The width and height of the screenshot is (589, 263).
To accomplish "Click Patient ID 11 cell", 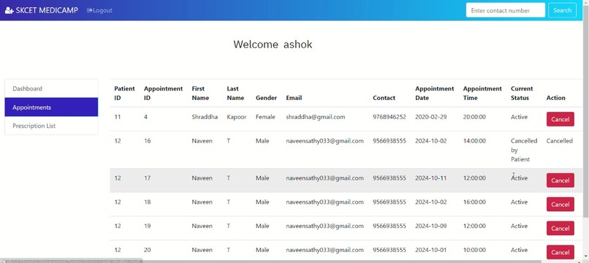I will [118, 117].
